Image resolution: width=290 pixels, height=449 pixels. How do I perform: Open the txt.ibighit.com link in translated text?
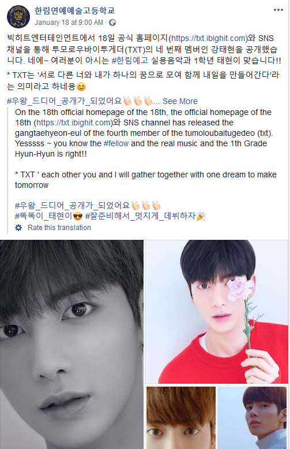point(73,123)
